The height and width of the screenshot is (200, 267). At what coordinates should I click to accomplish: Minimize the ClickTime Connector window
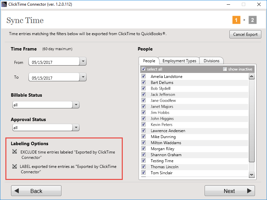(228, 4)
